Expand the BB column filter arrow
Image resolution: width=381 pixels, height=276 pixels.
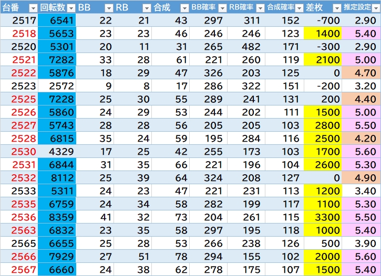coord(109,8)
